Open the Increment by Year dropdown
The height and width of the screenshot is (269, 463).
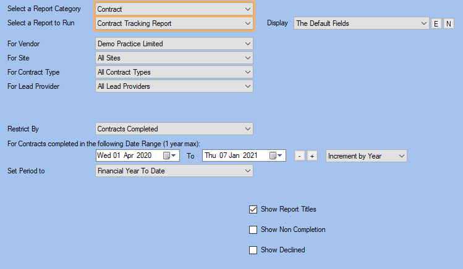coord(367,156)
